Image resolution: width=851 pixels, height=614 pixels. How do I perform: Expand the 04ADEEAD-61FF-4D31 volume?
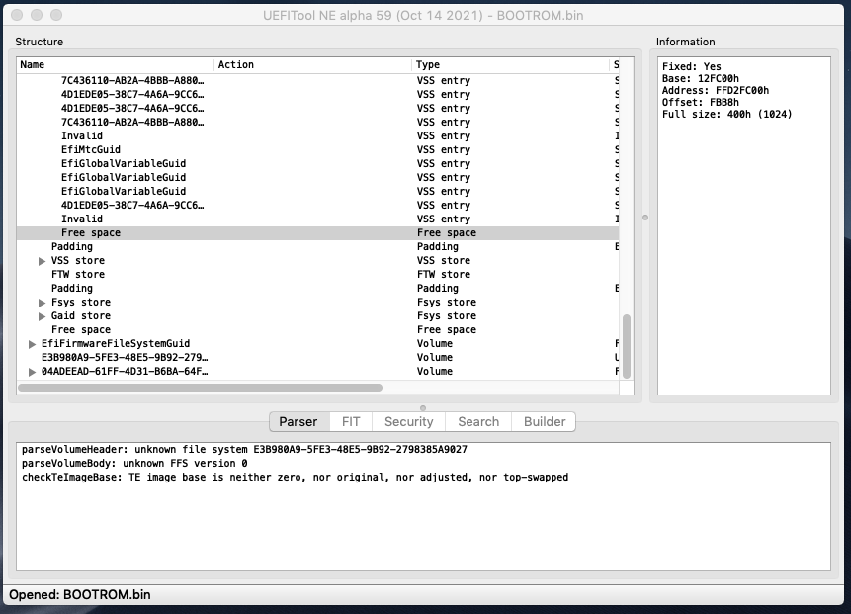pyautogui.click(x=32, y=372)
